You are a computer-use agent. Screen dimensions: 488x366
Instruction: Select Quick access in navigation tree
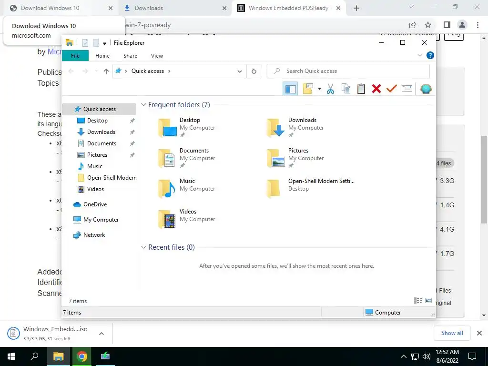click(100, 109)
